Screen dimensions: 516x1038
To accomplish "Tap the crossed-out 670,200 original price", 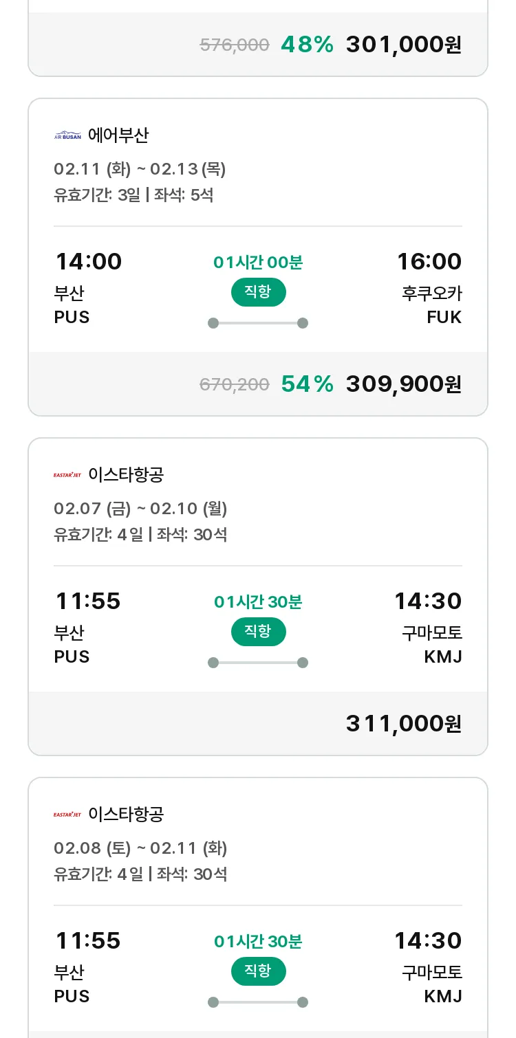I will tap(234, 385).
